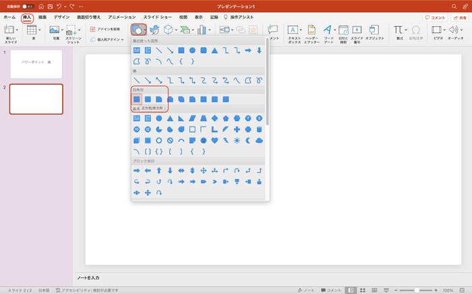Switch to normal view in status bar
Screen dimensions: 472x294
[x=351, y=290]
